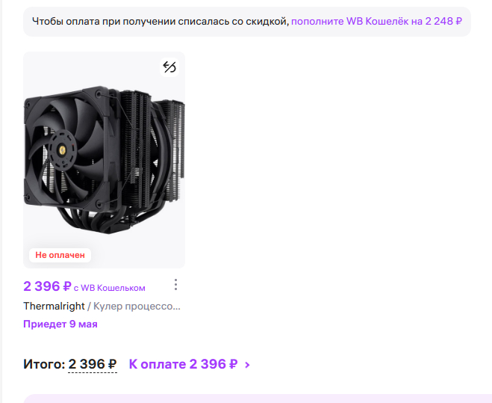Click the с WB Кошельком price note
The image size is (492, 403).
(x=110, y=288)
